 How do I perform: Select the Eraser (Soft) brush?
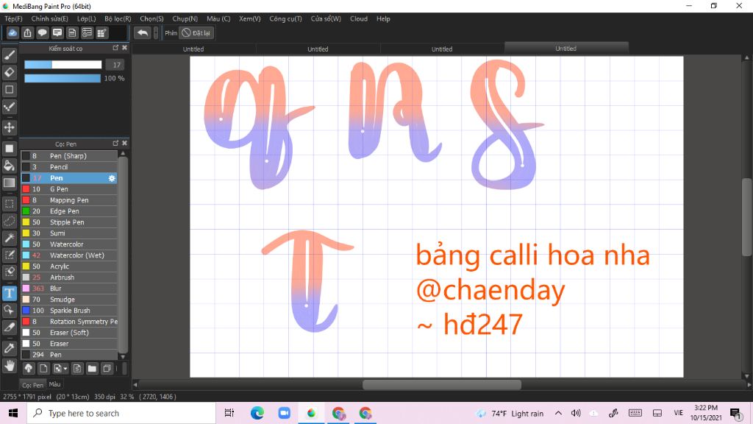tap(69, 333)
